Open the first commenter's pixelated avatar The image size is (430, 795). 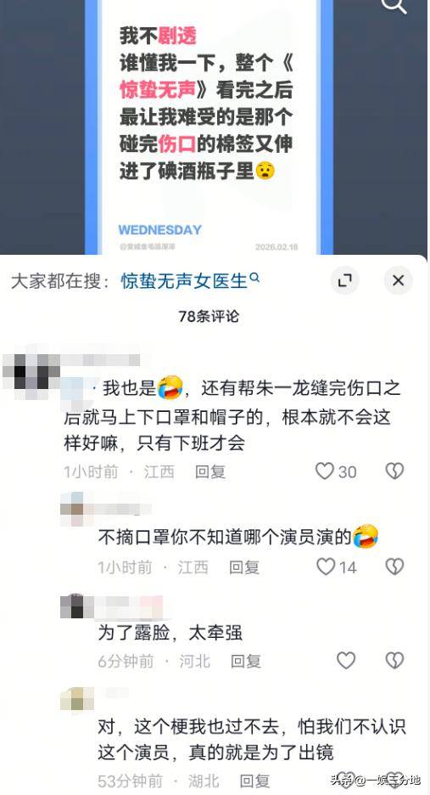(x=31, y=371)
